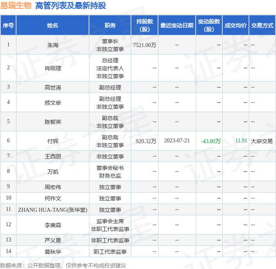Click the 数据来源 footer note

(63, 265)
